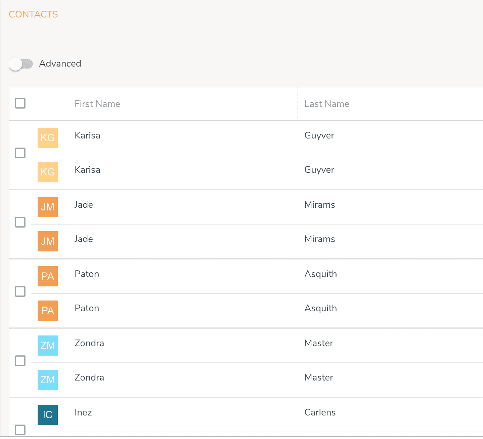Check the Inez Carlens group checkbox
The image size is (483, 439).
[20, 430]
